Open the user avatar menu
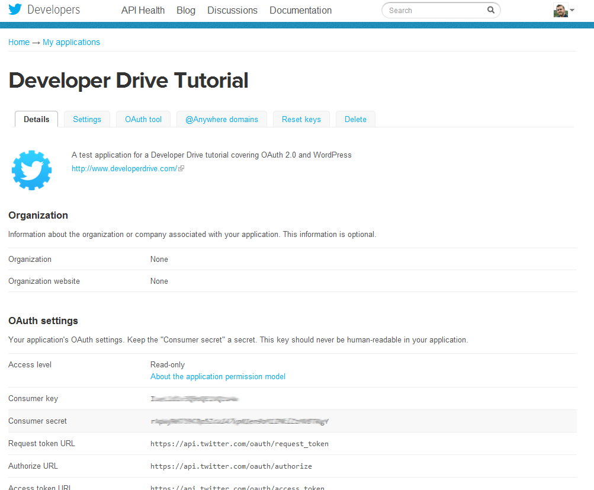Image resolution: width=594 pixels, height=490 pixels. [x=561, y=10]
